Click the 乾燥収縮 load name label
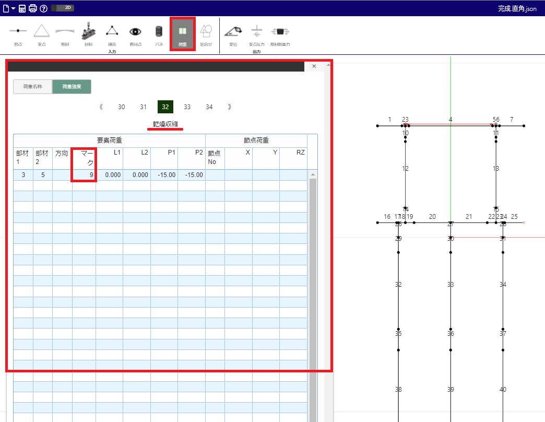 click(165, 124)
